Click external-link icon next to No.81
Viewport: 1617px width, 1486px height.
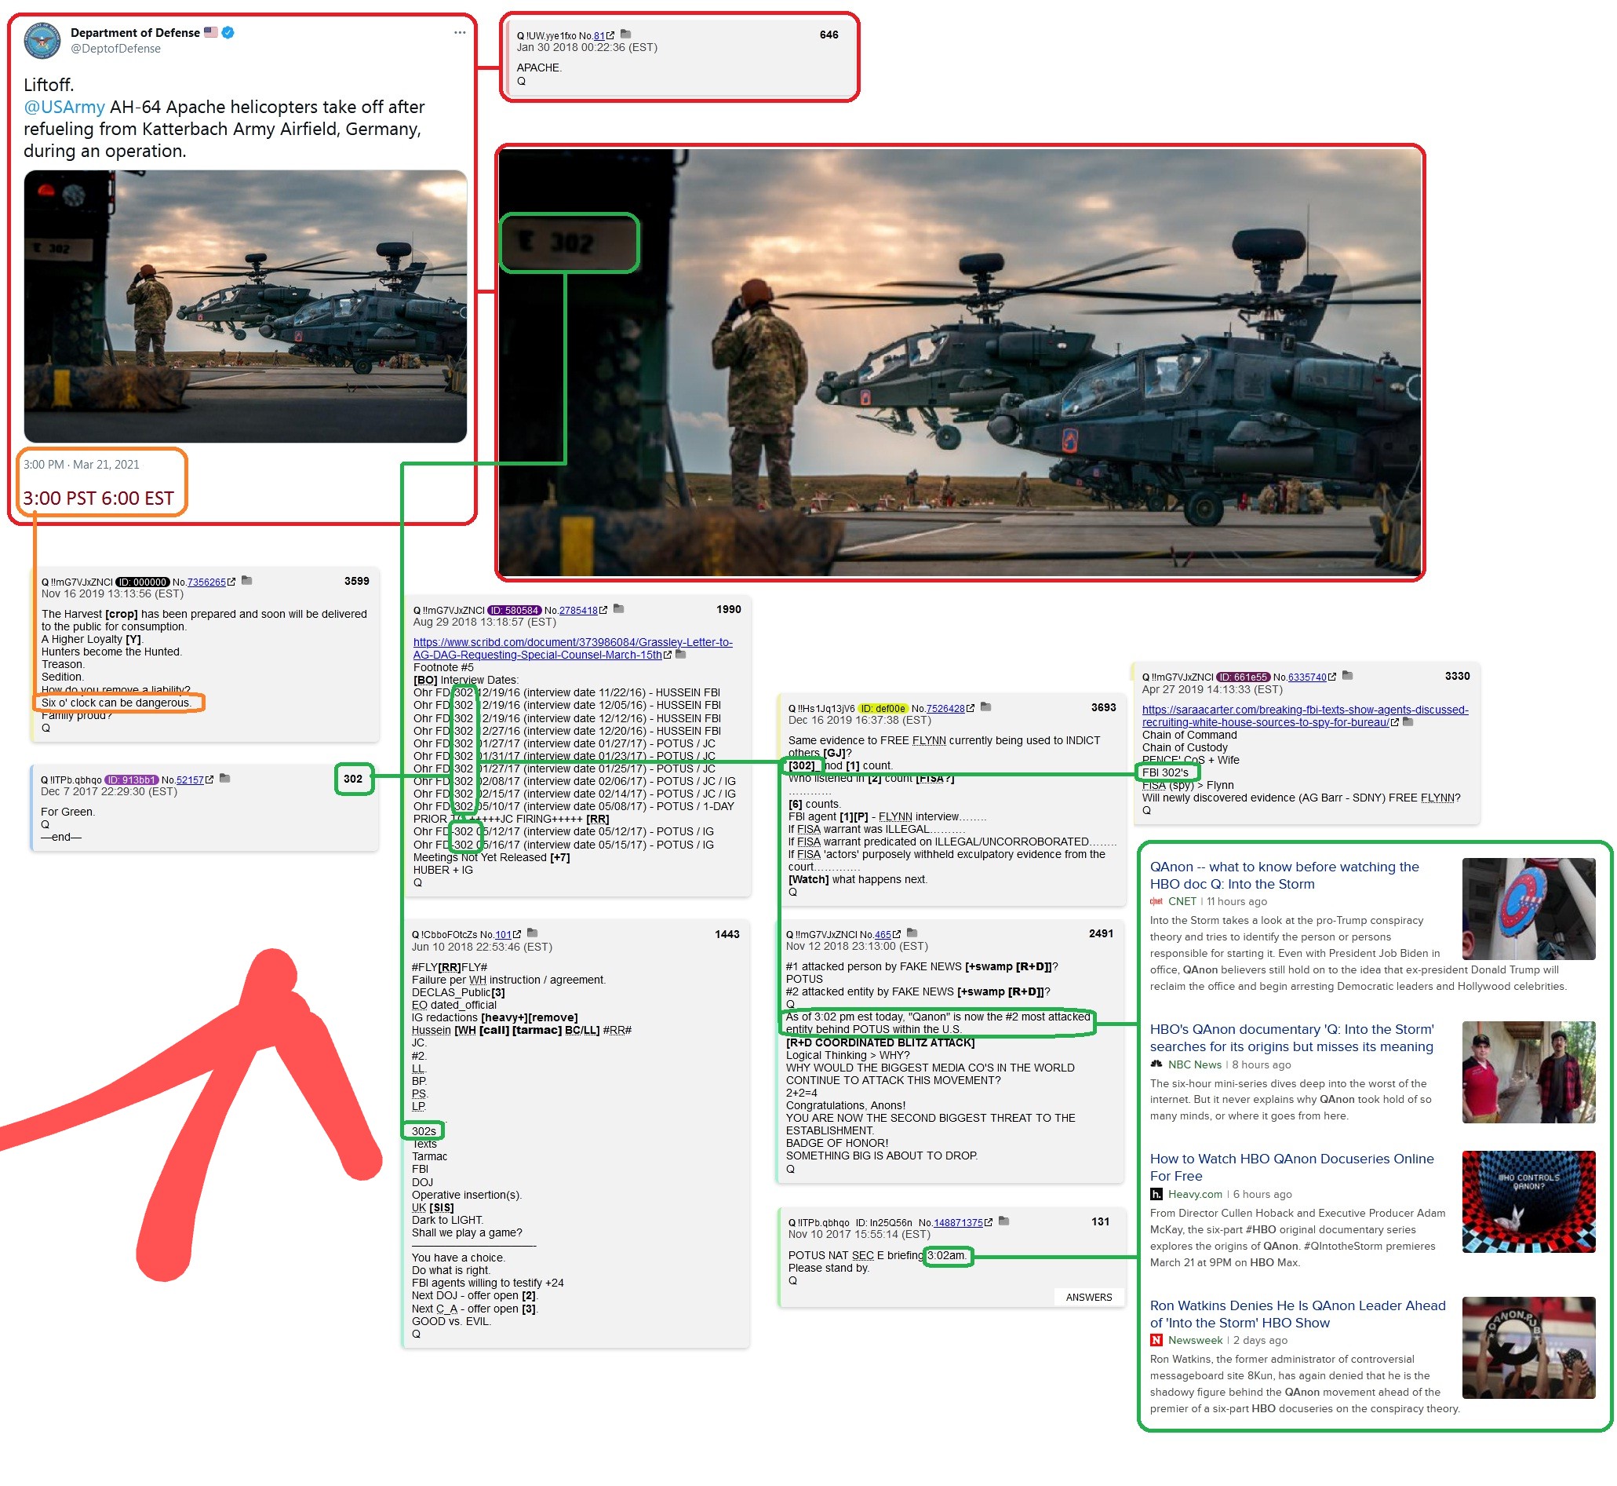coord(611,36)
